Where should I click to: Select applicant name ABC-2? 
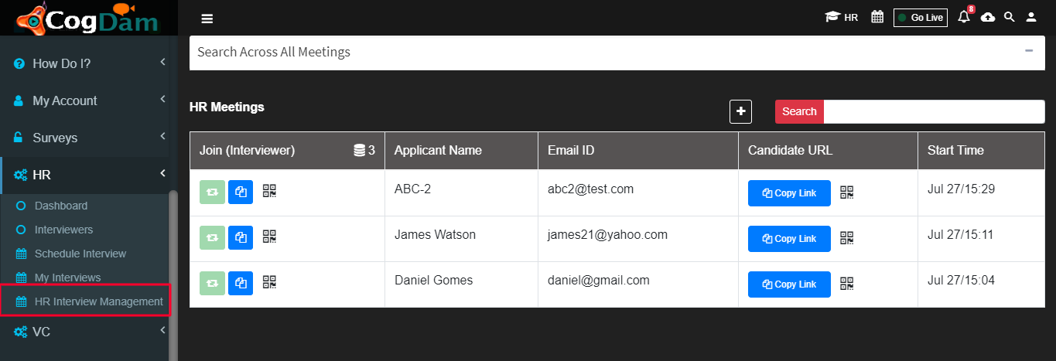[x=412, y=189]
